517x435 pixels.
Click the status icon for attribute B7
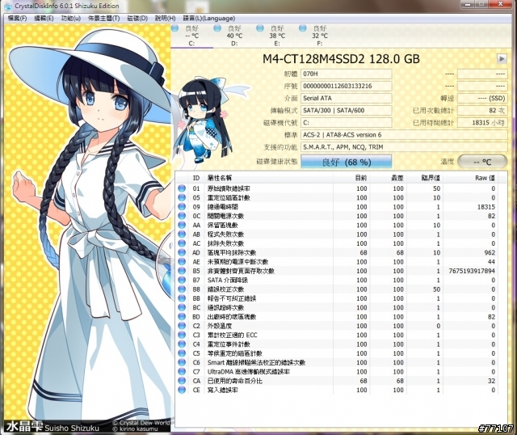pyautogui.click(x=182, y=280)
